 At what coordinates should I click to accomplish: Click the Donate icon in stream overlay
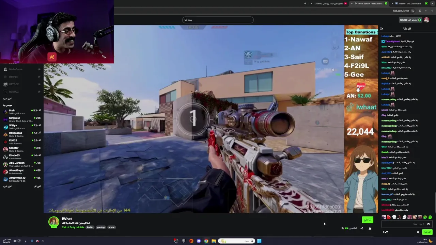coord(361,87)
